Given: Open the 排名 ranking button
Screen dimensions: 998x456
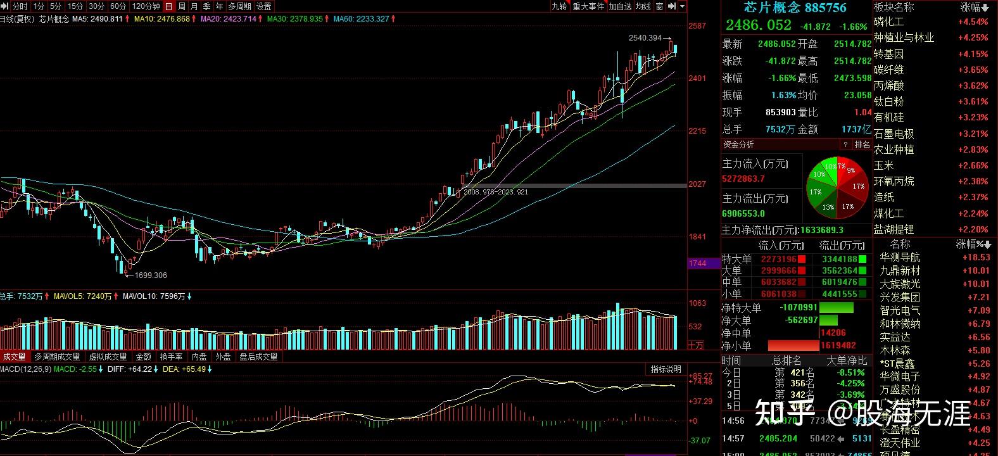Looking at the screenshot, I should point(862,145).
